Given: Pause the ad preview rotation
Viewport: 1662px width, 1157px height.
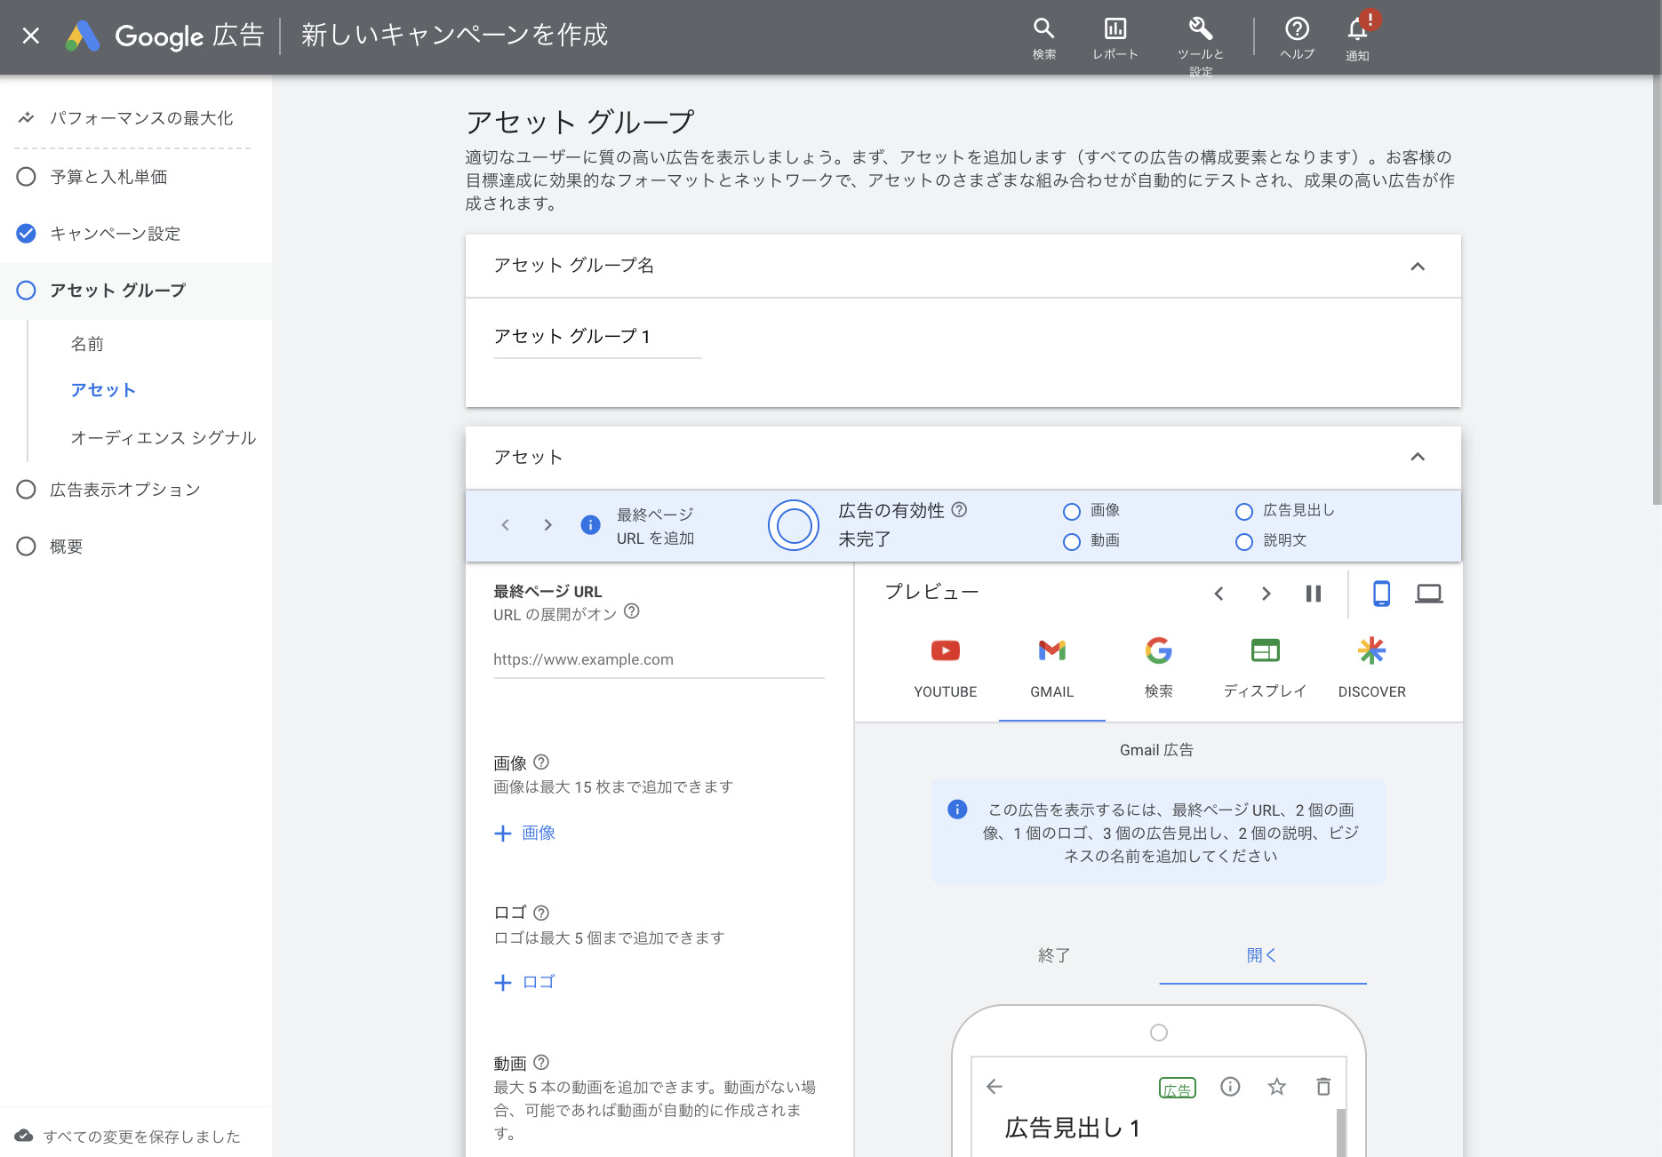Looking at the screenshot, I should pyautogui.click(x=1314, y=594).
